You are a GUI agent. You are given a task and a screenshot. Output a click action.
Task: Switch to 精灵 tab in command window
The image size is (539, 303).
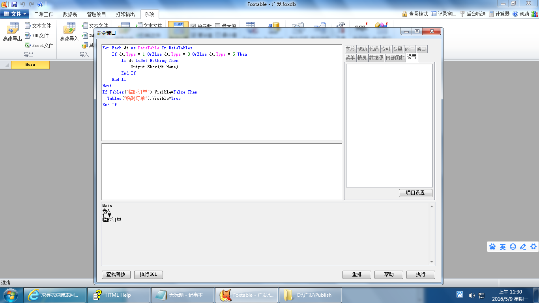(362, 58)
